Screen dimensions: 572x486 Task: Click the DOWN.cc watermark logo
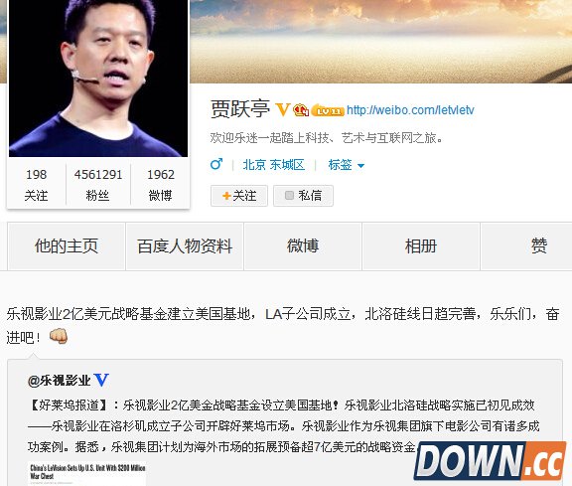click(x=490, y=461)
